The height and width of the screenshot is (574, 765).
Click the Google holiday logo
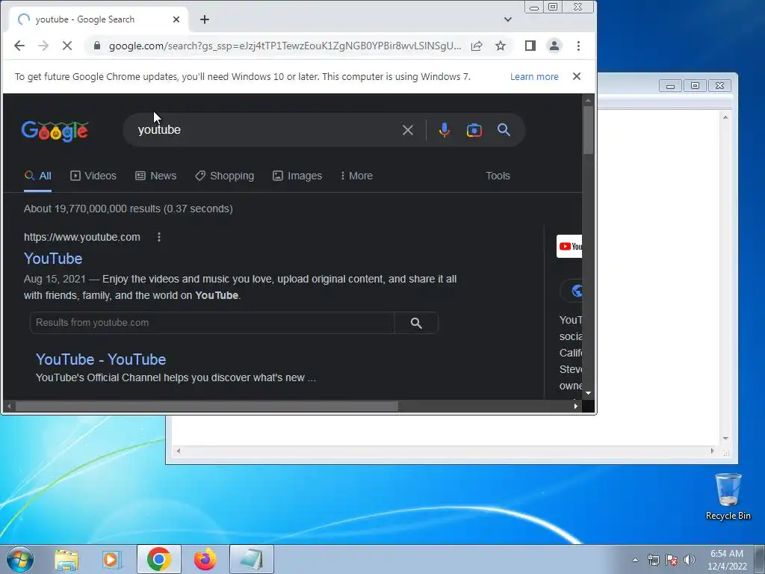pyautogui.click(x=55, y=130)
